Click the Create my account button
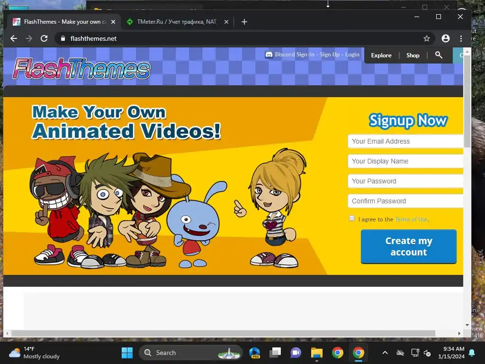Screen dimensions: 485x364 click(x=409, y=246)
